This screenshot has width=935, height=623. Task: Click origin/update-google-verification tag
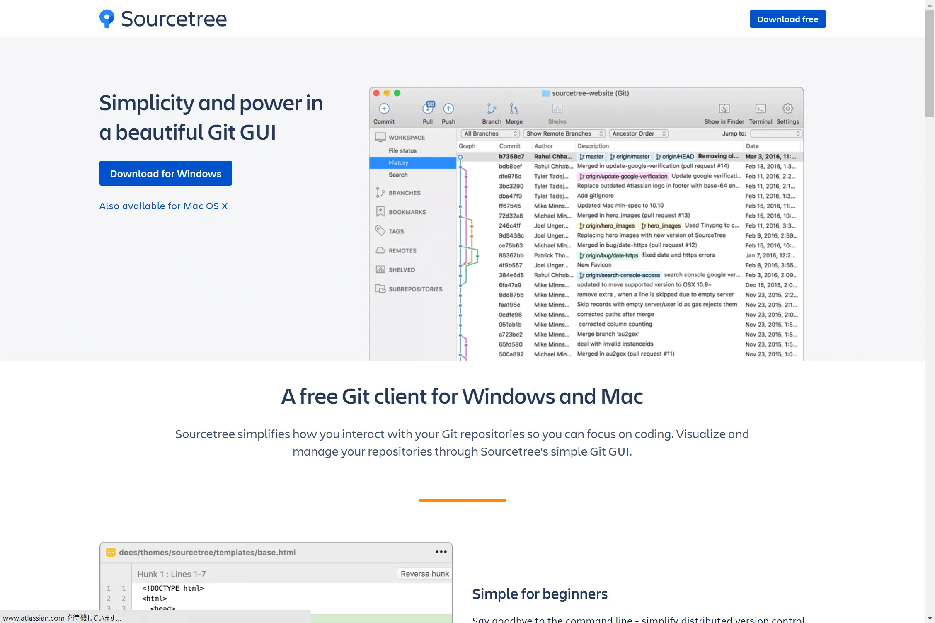623,176
